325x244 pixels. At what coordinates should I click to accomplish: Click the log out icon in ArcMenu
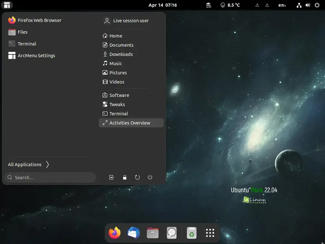click(112, 177)
